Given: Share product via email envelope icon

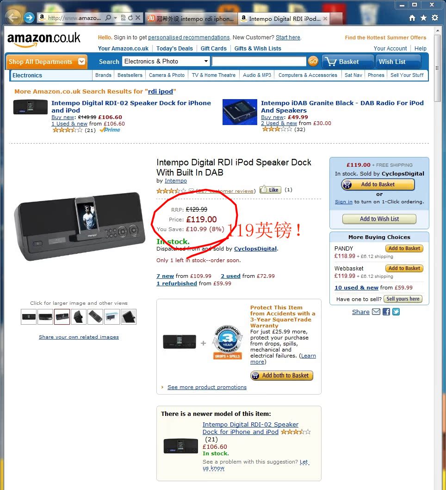Looking at the screenshot, I should pyautogui.click(x=376, y=312).
